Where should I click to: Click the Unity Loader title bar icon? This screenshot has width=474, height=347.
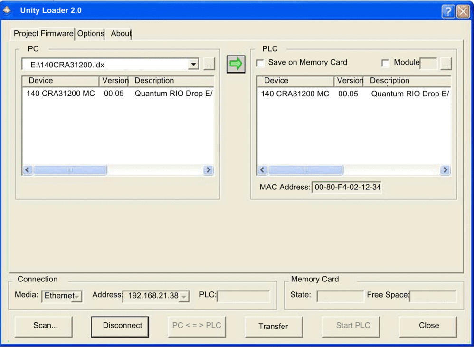[x=7, y=10]
